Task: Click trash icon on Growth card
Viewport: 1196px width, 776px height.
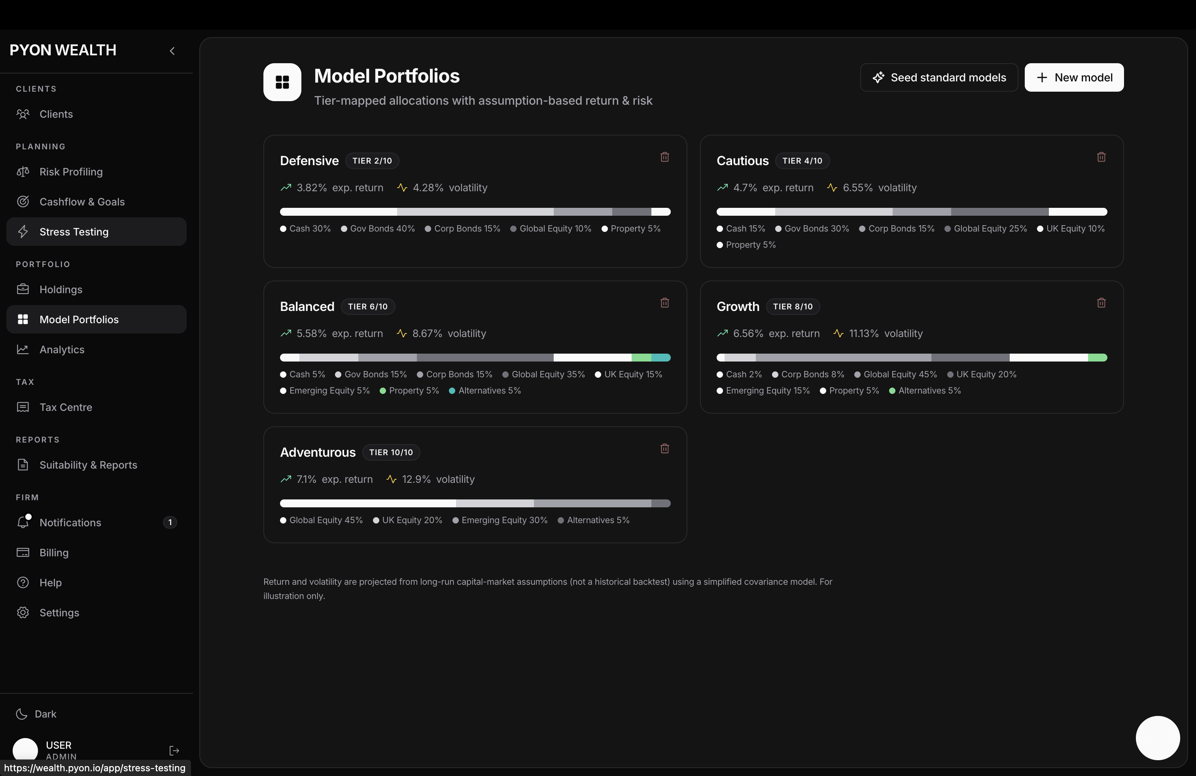Action: point(1101,303)
